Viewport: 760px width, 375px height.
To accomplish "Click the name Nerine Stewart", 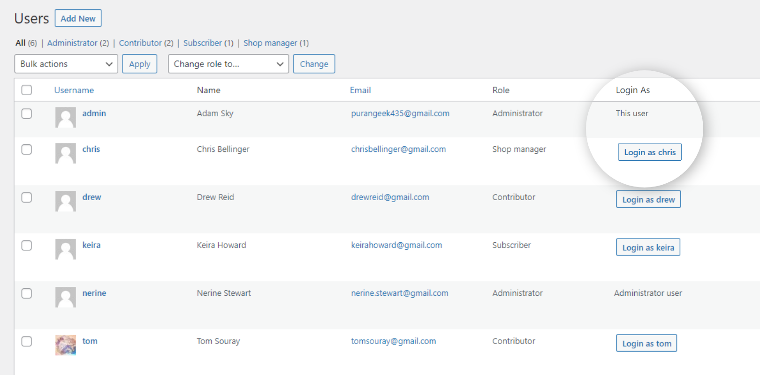I will click(x=224, y=293).
